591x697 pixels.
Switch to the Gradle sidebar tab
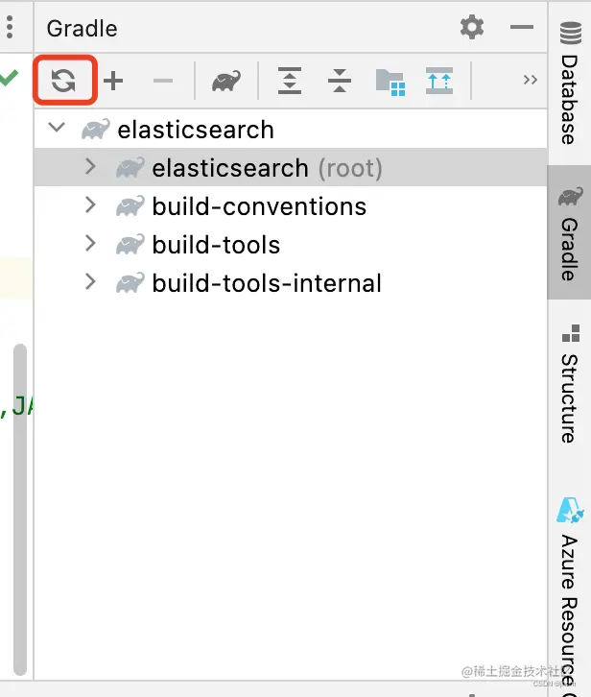570,233
